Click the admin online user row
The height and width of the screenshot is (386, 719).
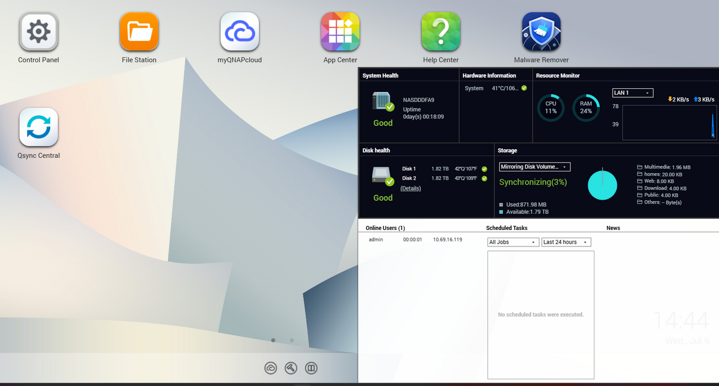[417, 239]
